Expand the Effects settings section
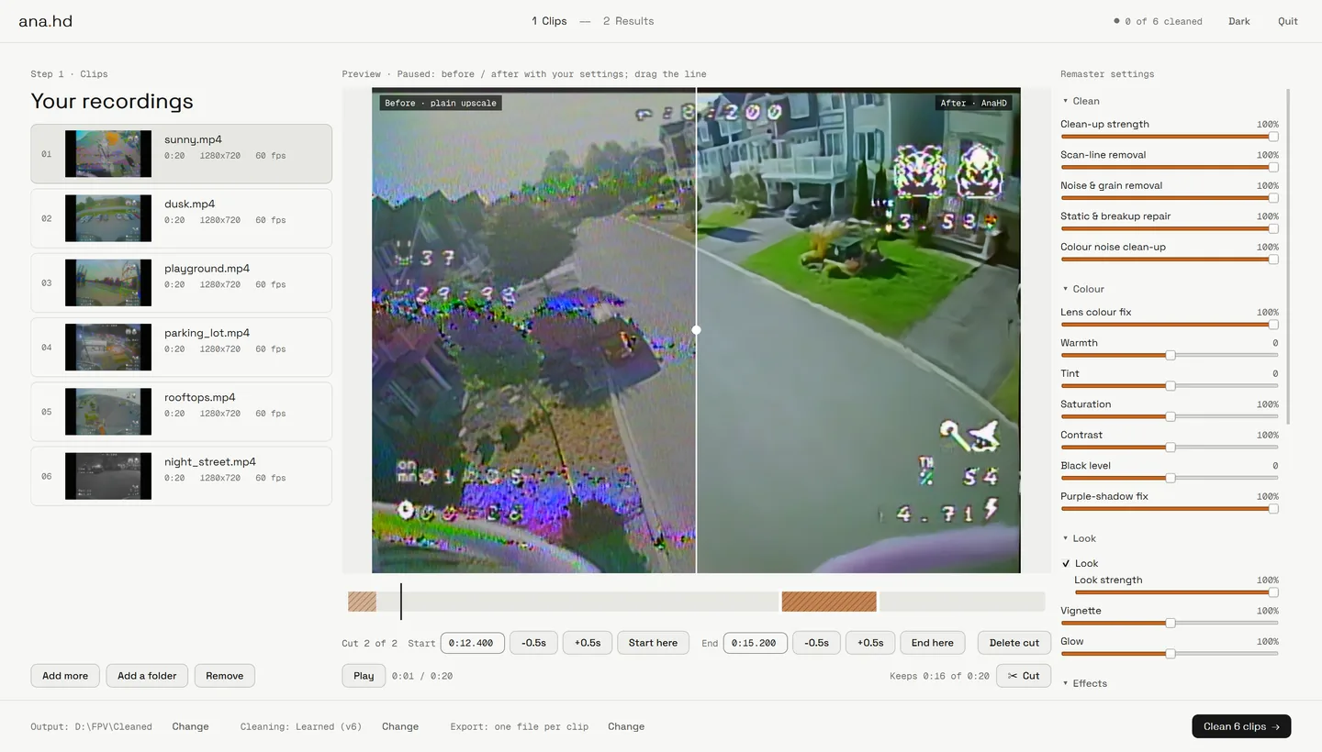This screenshot has height=752, width=1322. pyautogui.click(x=1084, y=683)
